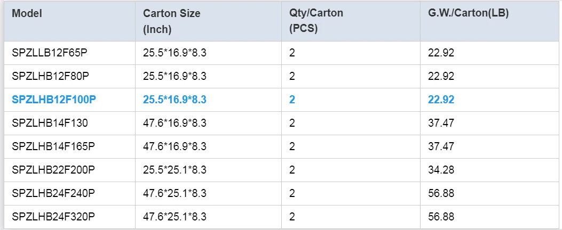
Task: Click highlighted gross weight 22.92
Action: coord(441,100)
